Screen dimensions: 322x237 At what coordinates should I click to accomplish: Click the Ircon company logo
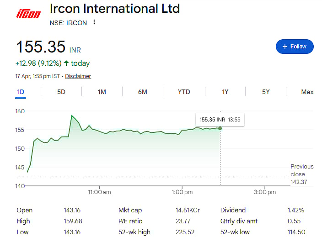pyautogui.click(x=29, y=14)
